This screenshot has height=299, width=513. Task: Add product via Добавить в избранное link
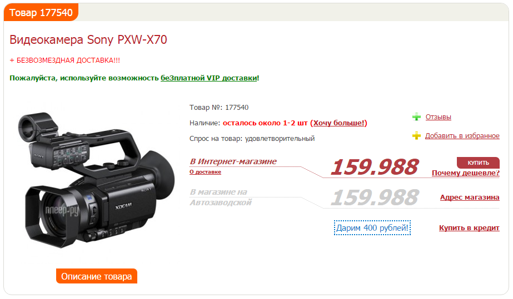coord(462,135)
